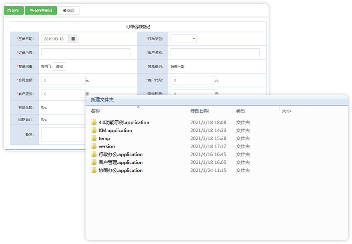The width and height of the screenshot is (352, 244).
Task: Select the 客户管理.application folder icon
Action: [x=94, y=162]
